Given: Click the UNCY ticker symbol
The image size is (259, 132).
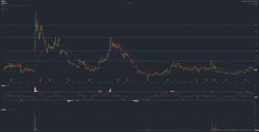Looking at the screenshot, I should [x=4, y=4].
